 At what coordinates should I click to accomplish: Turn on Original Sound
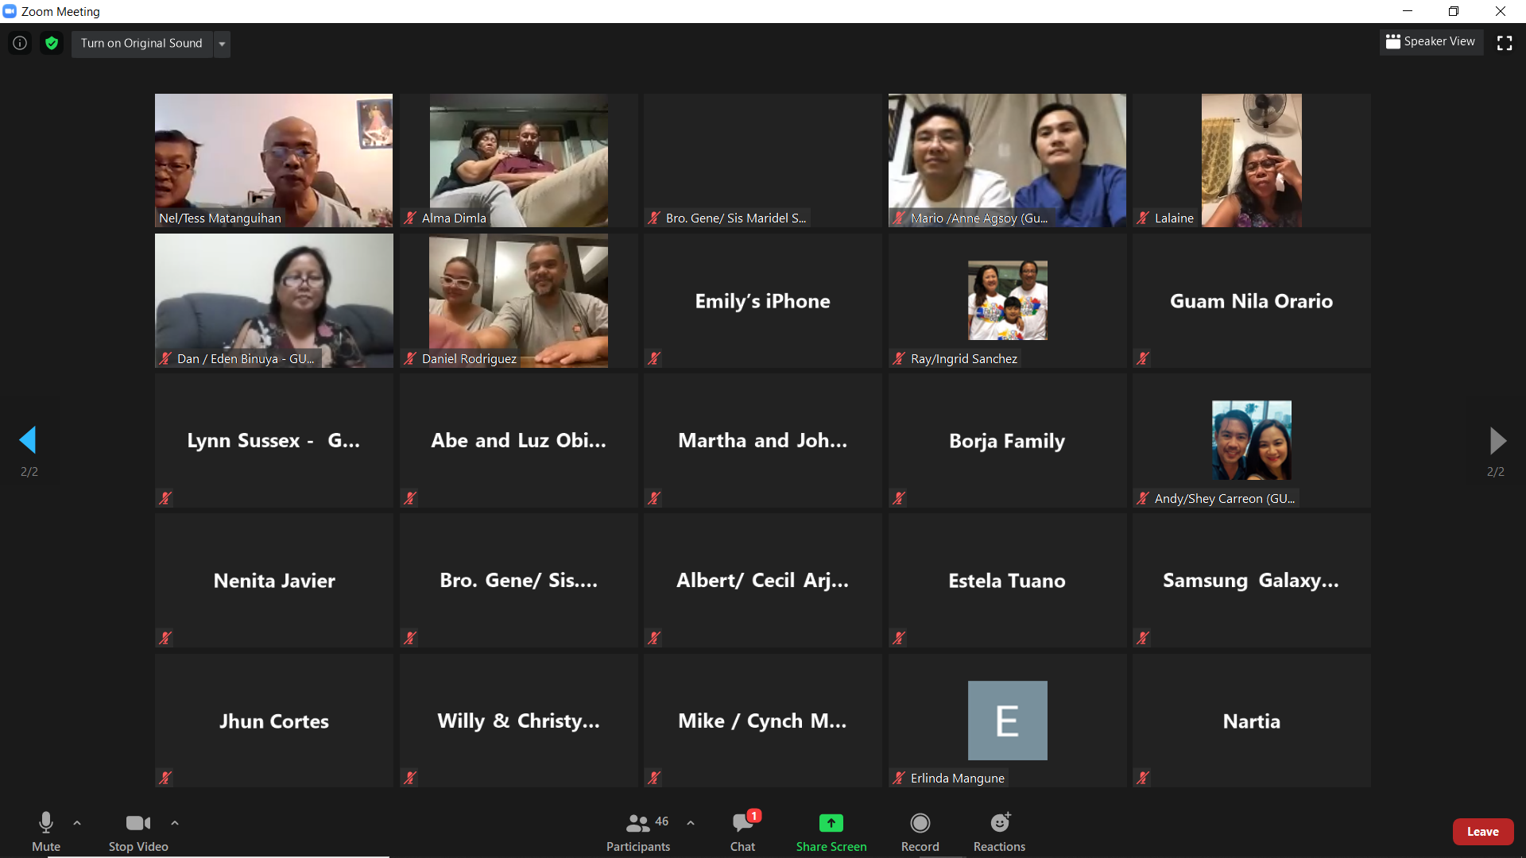click(x=141, y=43)
